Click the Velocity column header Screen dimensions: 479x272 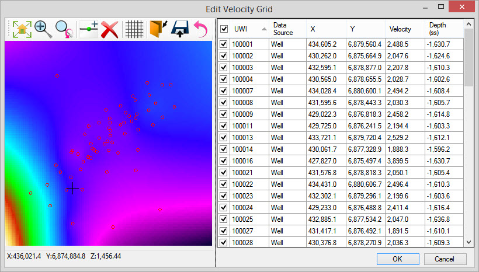[400, 29]
